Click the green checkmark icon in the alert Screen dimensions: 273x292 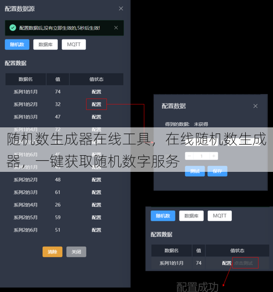point(13,28)
